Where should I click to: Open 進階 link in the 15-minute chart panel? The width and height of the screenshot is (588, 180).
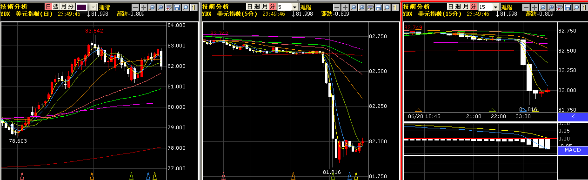(x=507, y=7)
